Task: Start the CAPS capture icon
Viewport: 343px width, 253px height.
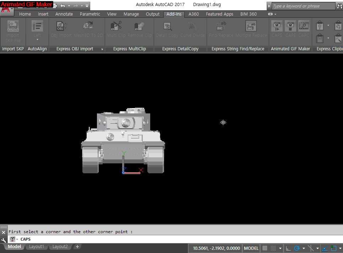Action: [x=277, y=27]
